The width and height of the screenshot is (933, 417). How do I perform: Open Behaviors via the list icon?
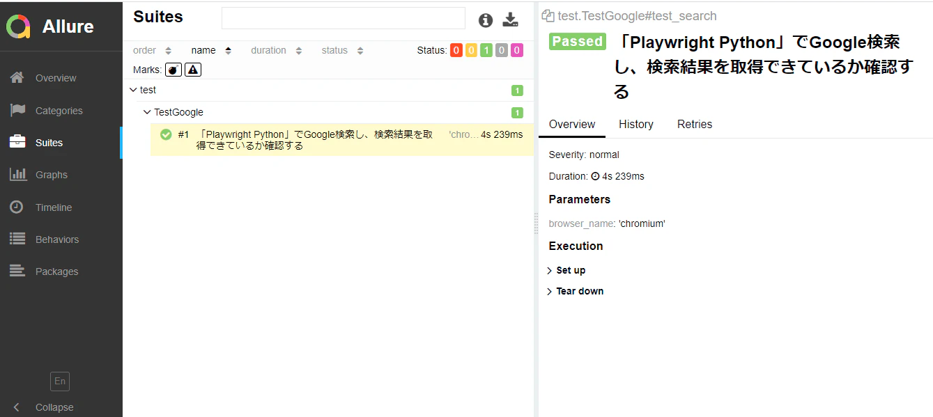tap(17, 239)
